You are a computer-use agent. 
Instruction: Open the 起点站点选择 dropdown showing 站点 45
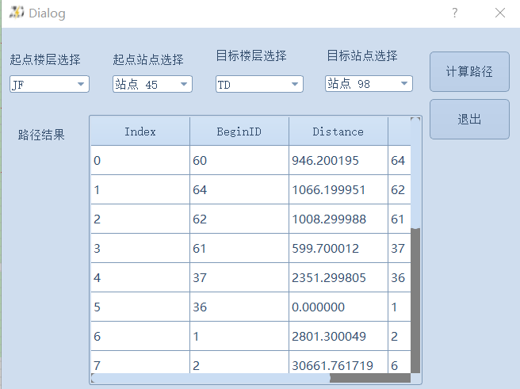pos(152,84)
